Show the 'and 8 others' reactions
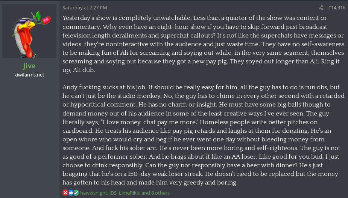348x198 pixels. (157, 193)
